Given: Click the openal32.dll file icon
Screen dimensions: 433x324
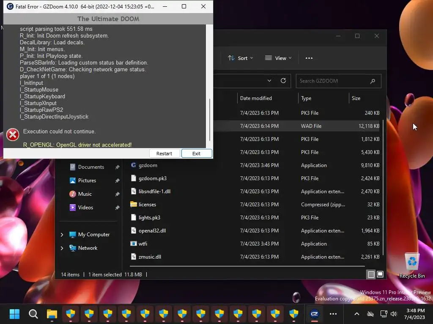Looking at the screenshot, I should pos(133,230).
